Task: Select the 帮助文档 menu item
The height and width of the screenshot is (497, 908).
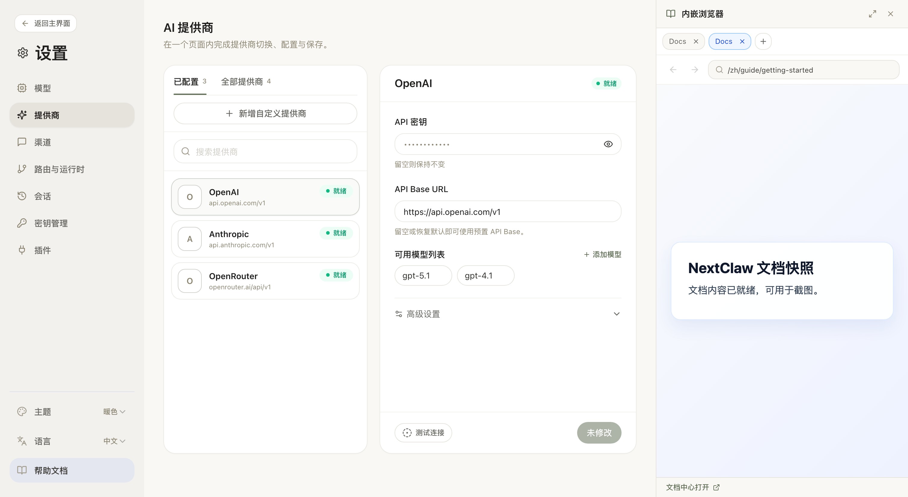Action: [x=51, y=470]
